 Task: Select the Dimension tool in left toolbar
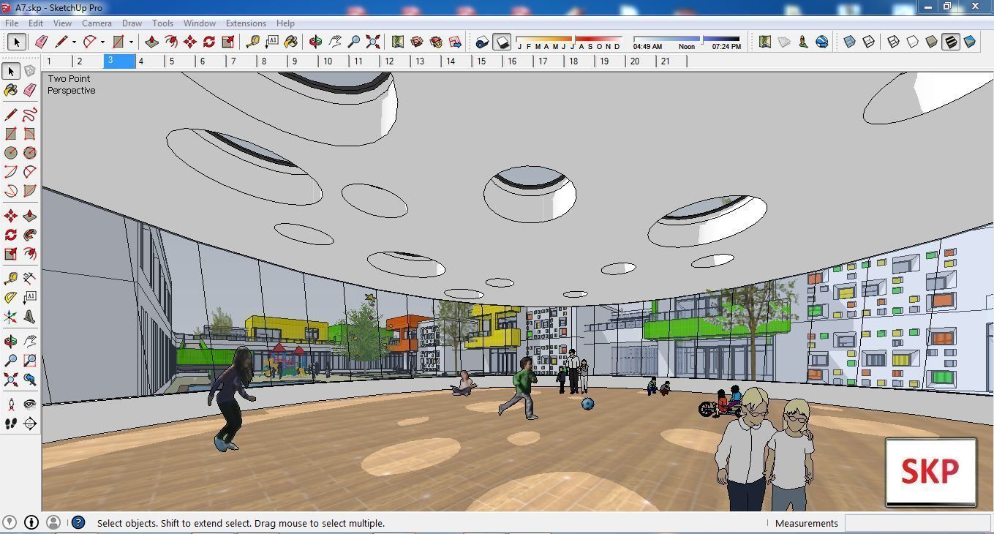pos(30,279)
